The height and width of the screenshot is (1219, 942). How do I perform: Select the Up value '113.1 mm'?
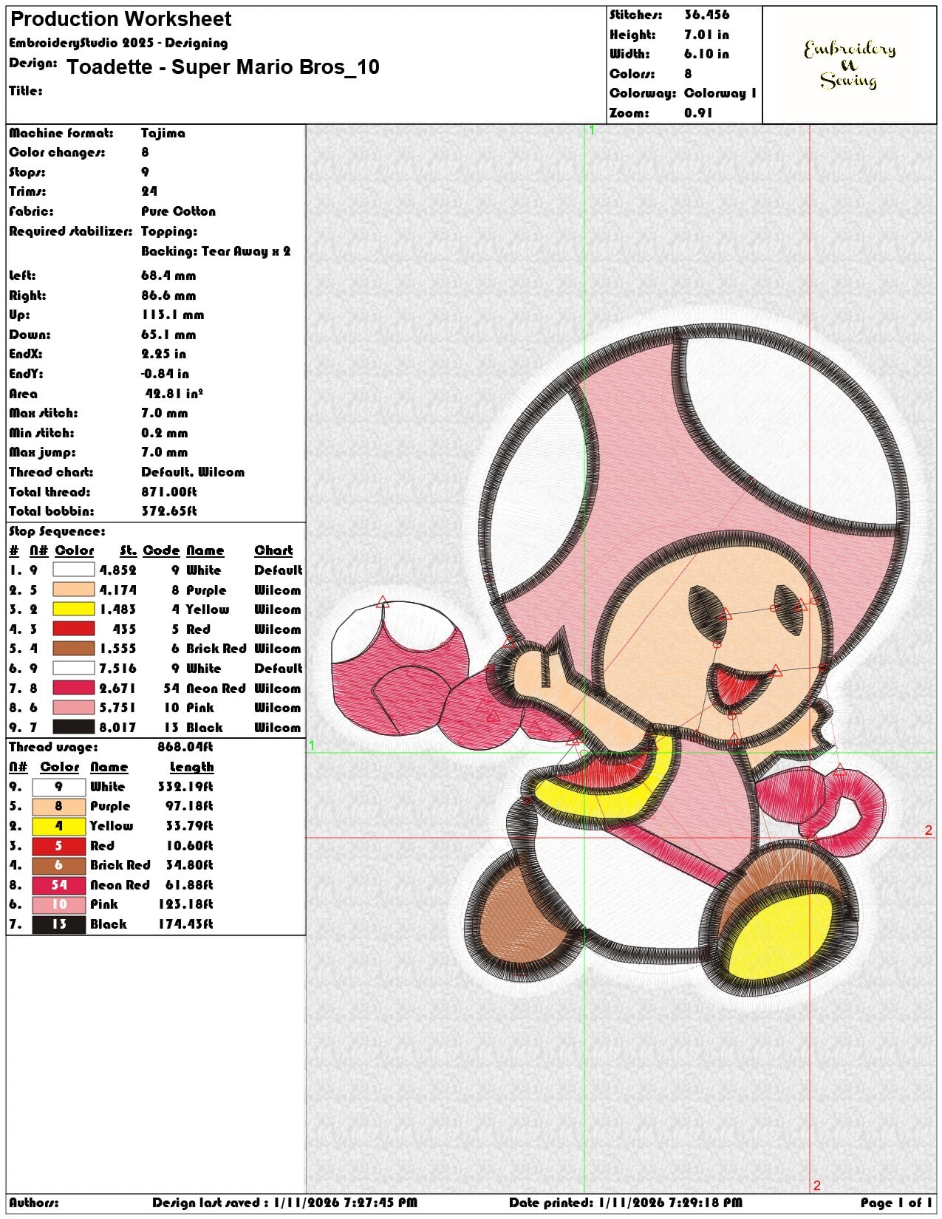coord(172,315)
